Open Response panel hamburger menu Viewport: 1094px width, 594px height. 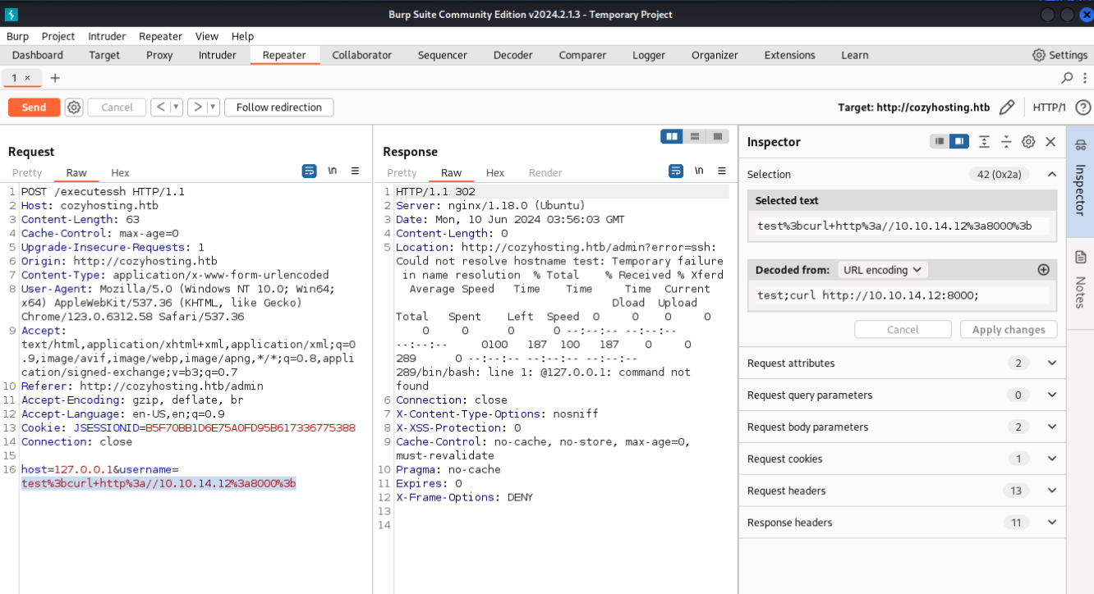coord(722,171)
